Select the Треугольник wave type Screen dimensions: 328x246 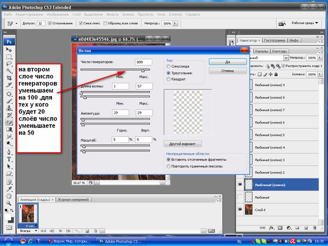168,73
